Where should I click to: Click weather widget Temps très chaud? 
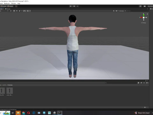[x=142, y=113]
